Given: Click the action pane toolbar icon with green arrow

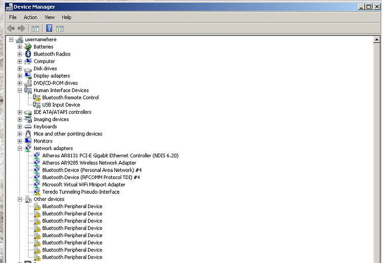Looking at the screenshot, I should tap(60, 28).
